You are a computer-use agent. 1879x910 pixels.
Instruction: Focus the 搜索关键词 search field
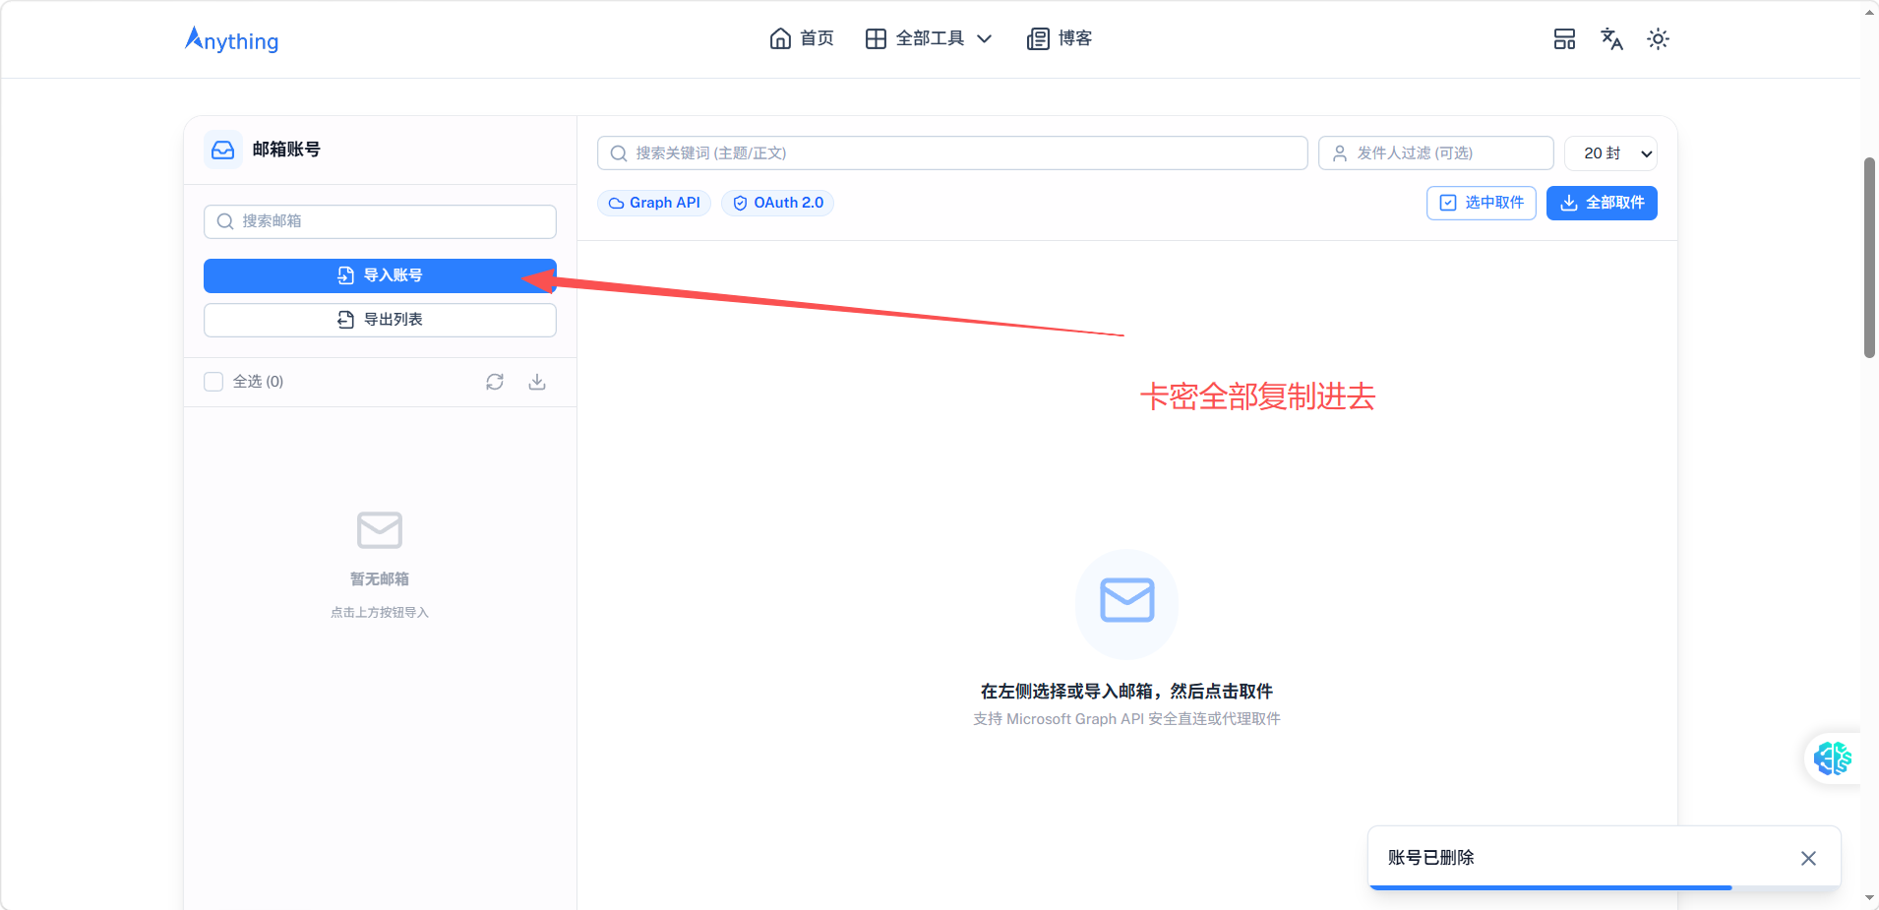click(x=952, y=153)
